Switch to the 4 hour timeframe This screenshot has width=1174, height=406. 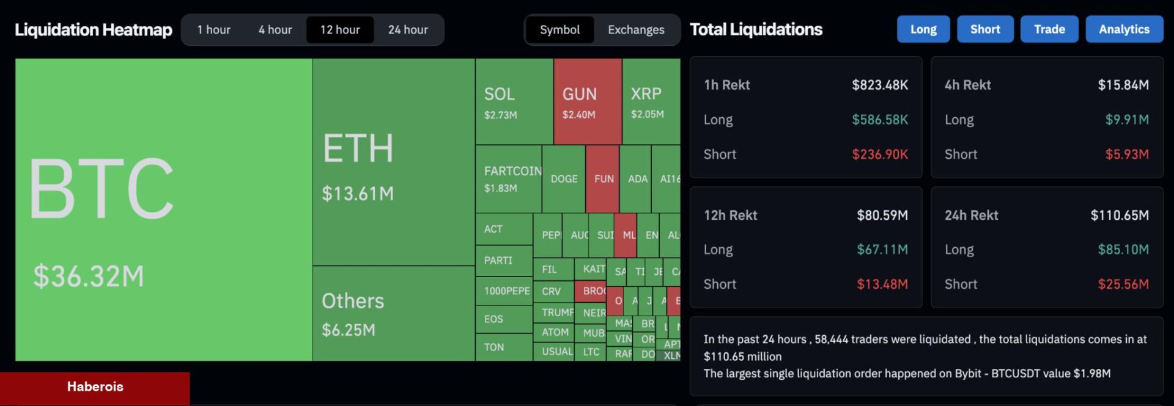(275, 30)
